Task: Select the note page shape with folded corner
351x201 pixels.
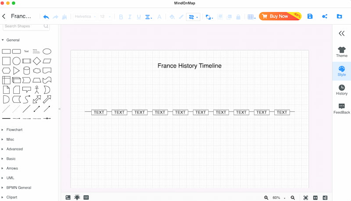Action: 6,90
